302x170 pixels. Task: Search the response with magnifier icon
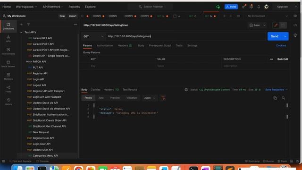[x=283, y=98]
